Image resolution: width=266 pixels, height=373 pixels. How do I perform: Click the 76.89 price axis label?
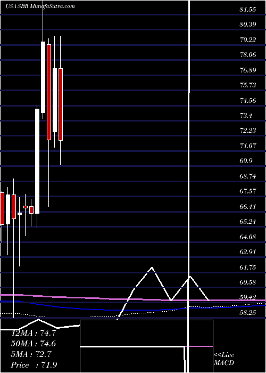pos(248,70)
